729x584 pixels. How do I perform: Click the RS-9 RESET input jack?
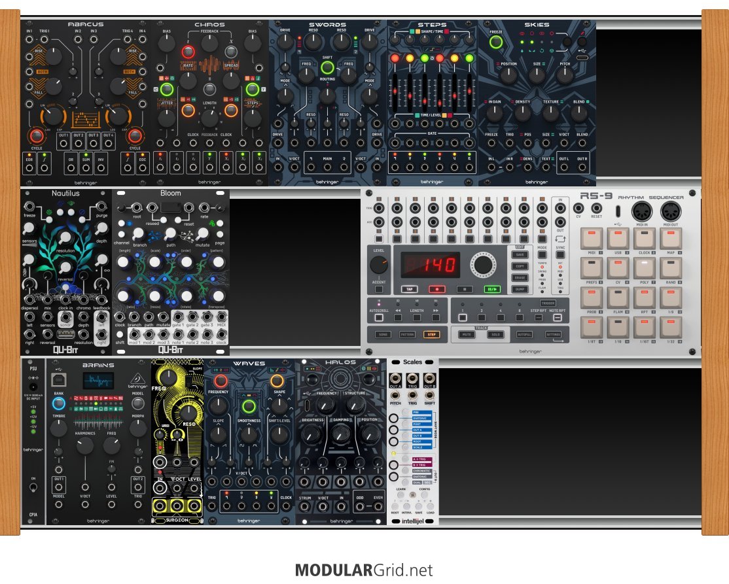(597, 208)
